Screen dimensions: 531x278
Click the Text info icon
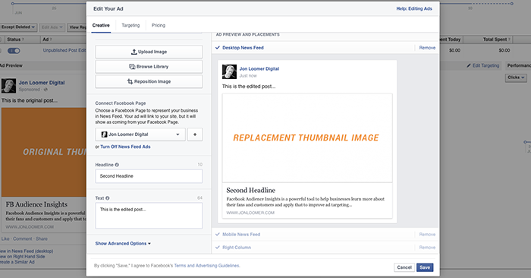(x=108, y=198)
